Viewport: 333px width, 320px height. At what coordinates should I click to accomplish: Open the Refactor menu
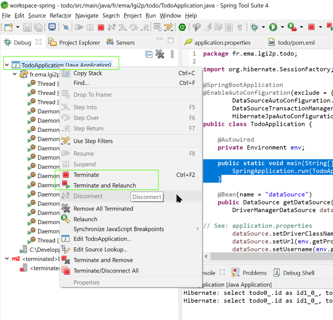60,16
